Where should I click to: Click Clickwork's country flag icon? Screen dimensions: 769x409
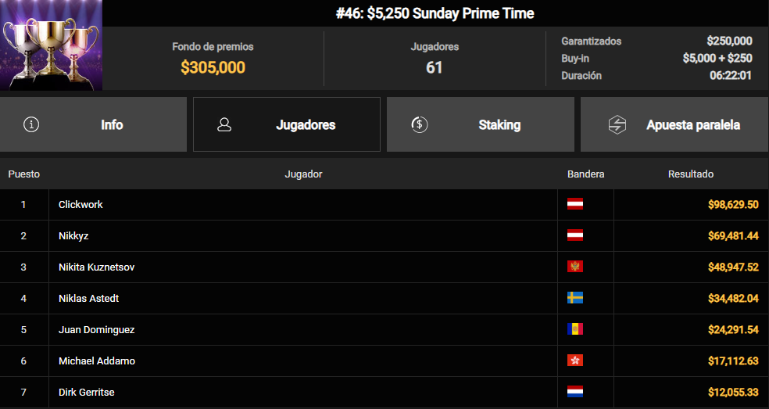coord(574,204)
